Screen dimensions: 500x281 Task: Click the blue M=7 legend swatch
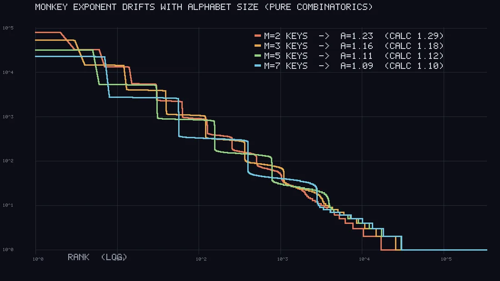[x=258, y=66]
